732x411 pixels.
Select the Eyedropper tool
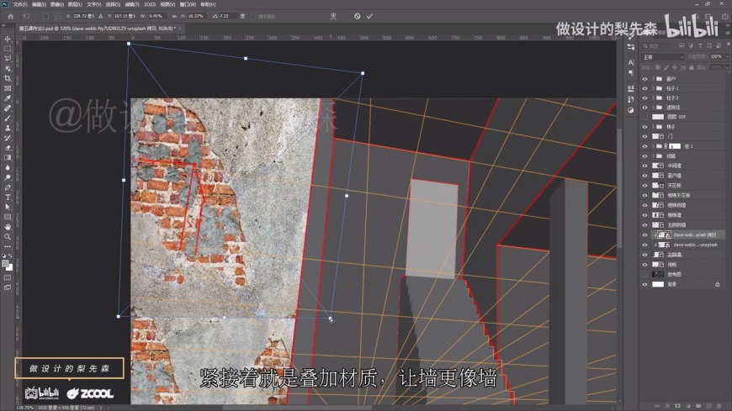[x=8, y=98]
